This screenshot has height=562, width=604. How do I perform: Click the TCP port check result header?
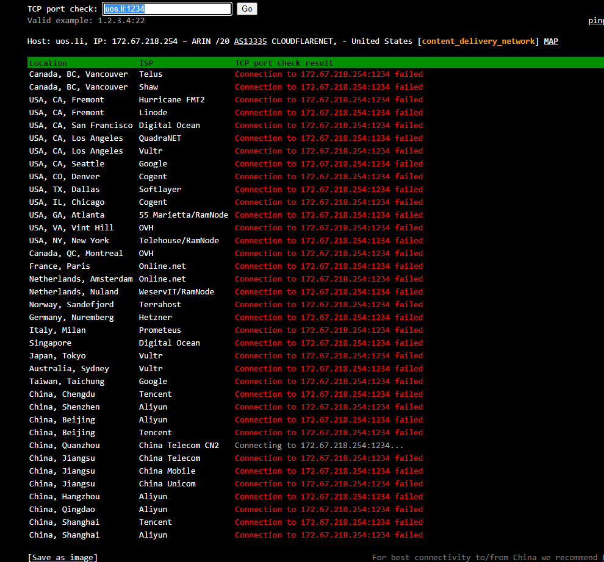coord(284,63)
